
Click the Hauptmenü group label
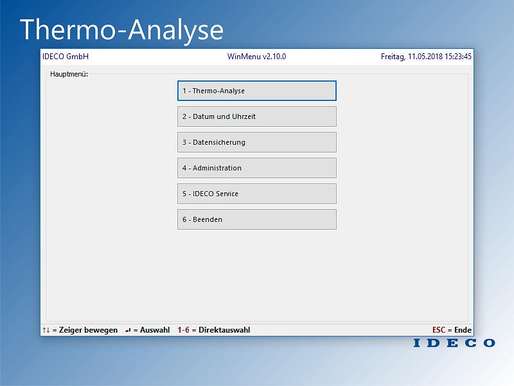coord(69,74)
